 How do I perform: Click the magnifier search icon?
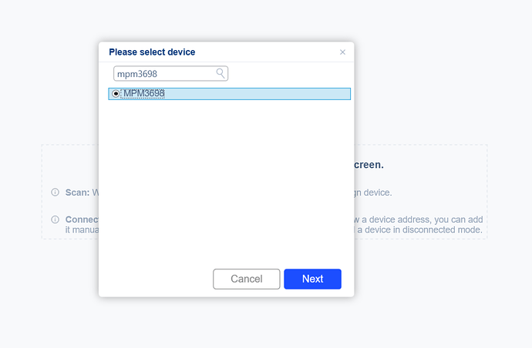pyautogui.click(x=221, y=73)
